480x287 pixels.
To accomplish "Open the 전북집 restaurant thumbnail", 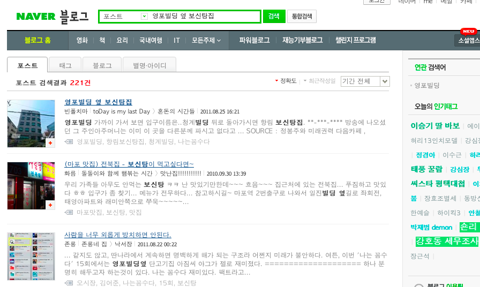I will point(31,186).
